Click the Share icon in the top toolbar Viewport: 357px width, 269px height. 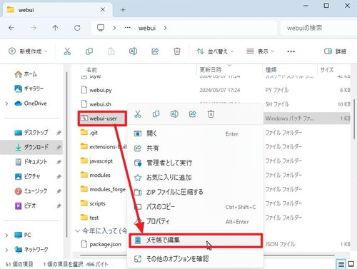[155, 51]
